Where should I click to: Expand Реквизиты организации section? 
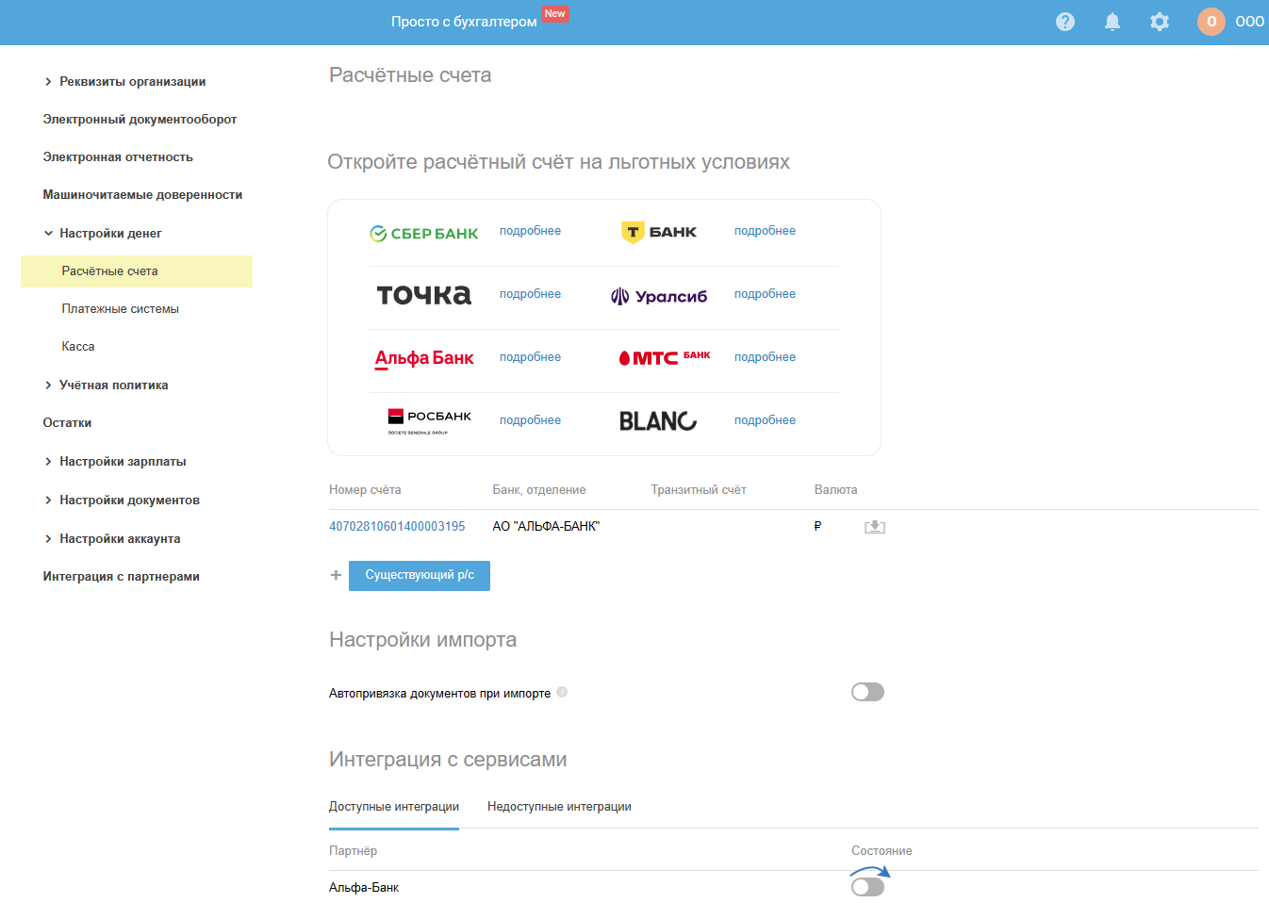(48, 82)
